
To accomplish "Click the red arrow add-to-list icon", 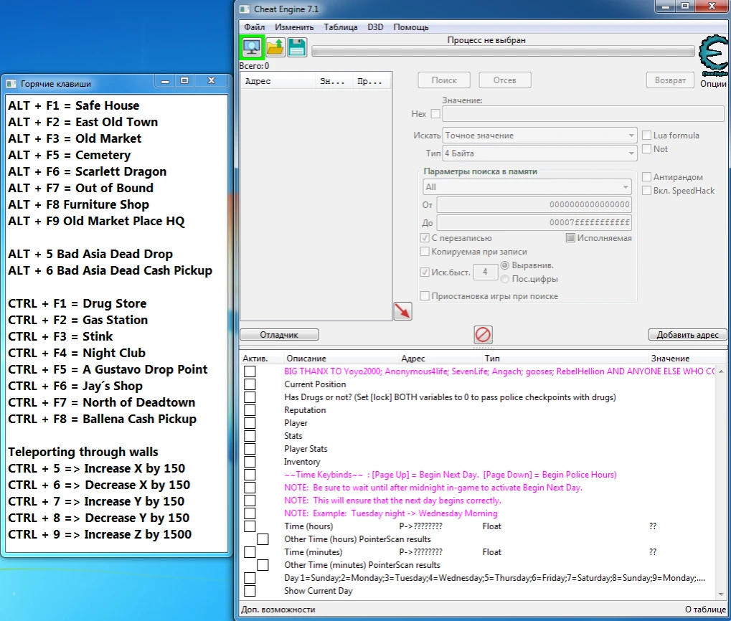I will click(x=402, y=310).
